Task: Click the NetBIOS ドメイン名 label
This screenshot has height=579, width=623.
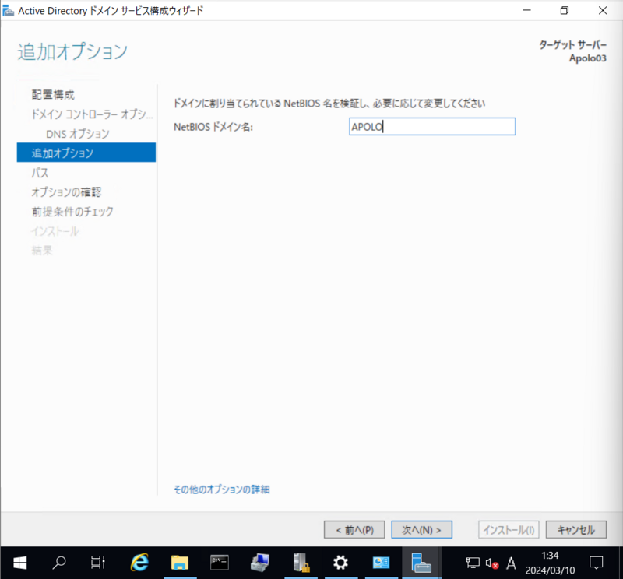Action: [213, 127]
